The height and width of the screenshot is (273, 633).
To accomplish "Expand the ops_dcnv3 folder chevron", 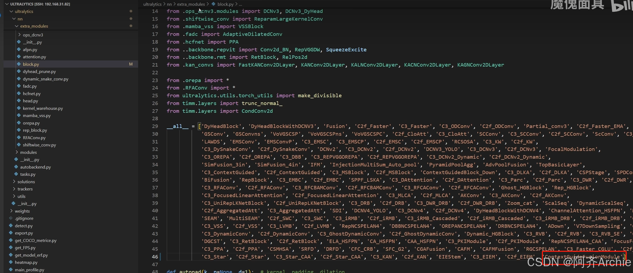I will click(19, 35).
